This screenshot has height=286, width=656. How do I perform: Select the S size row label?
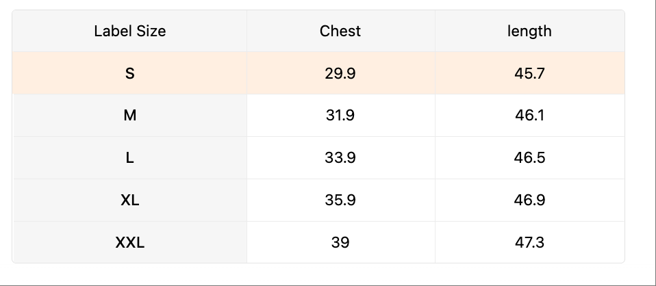point(130,73)
